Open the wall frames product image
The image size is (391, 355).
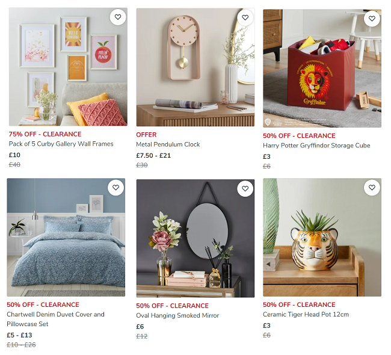point(68,67)
